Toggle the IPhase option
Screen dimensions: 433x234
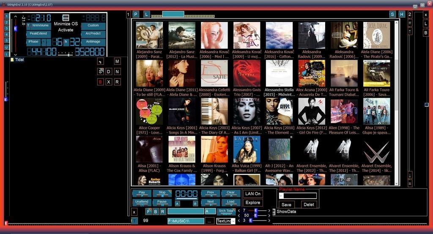(x=33, y=42)
